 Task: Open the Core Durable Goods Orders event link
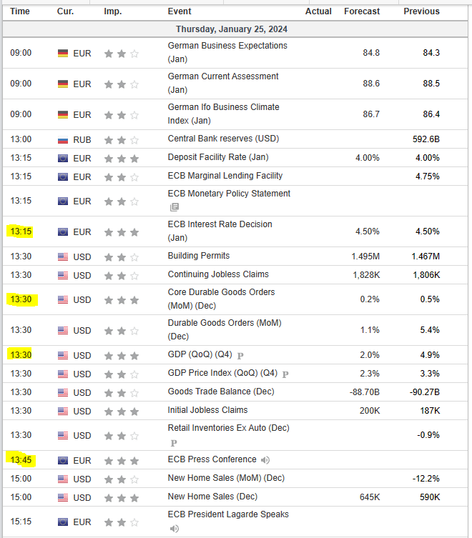[x=221, y=292]
